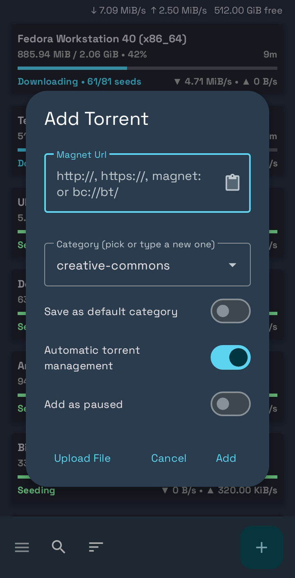Image resolution: width=295 pixels, height=578 pixels.
Task: Tap the search magnifier icon
Action: (59, 547)
